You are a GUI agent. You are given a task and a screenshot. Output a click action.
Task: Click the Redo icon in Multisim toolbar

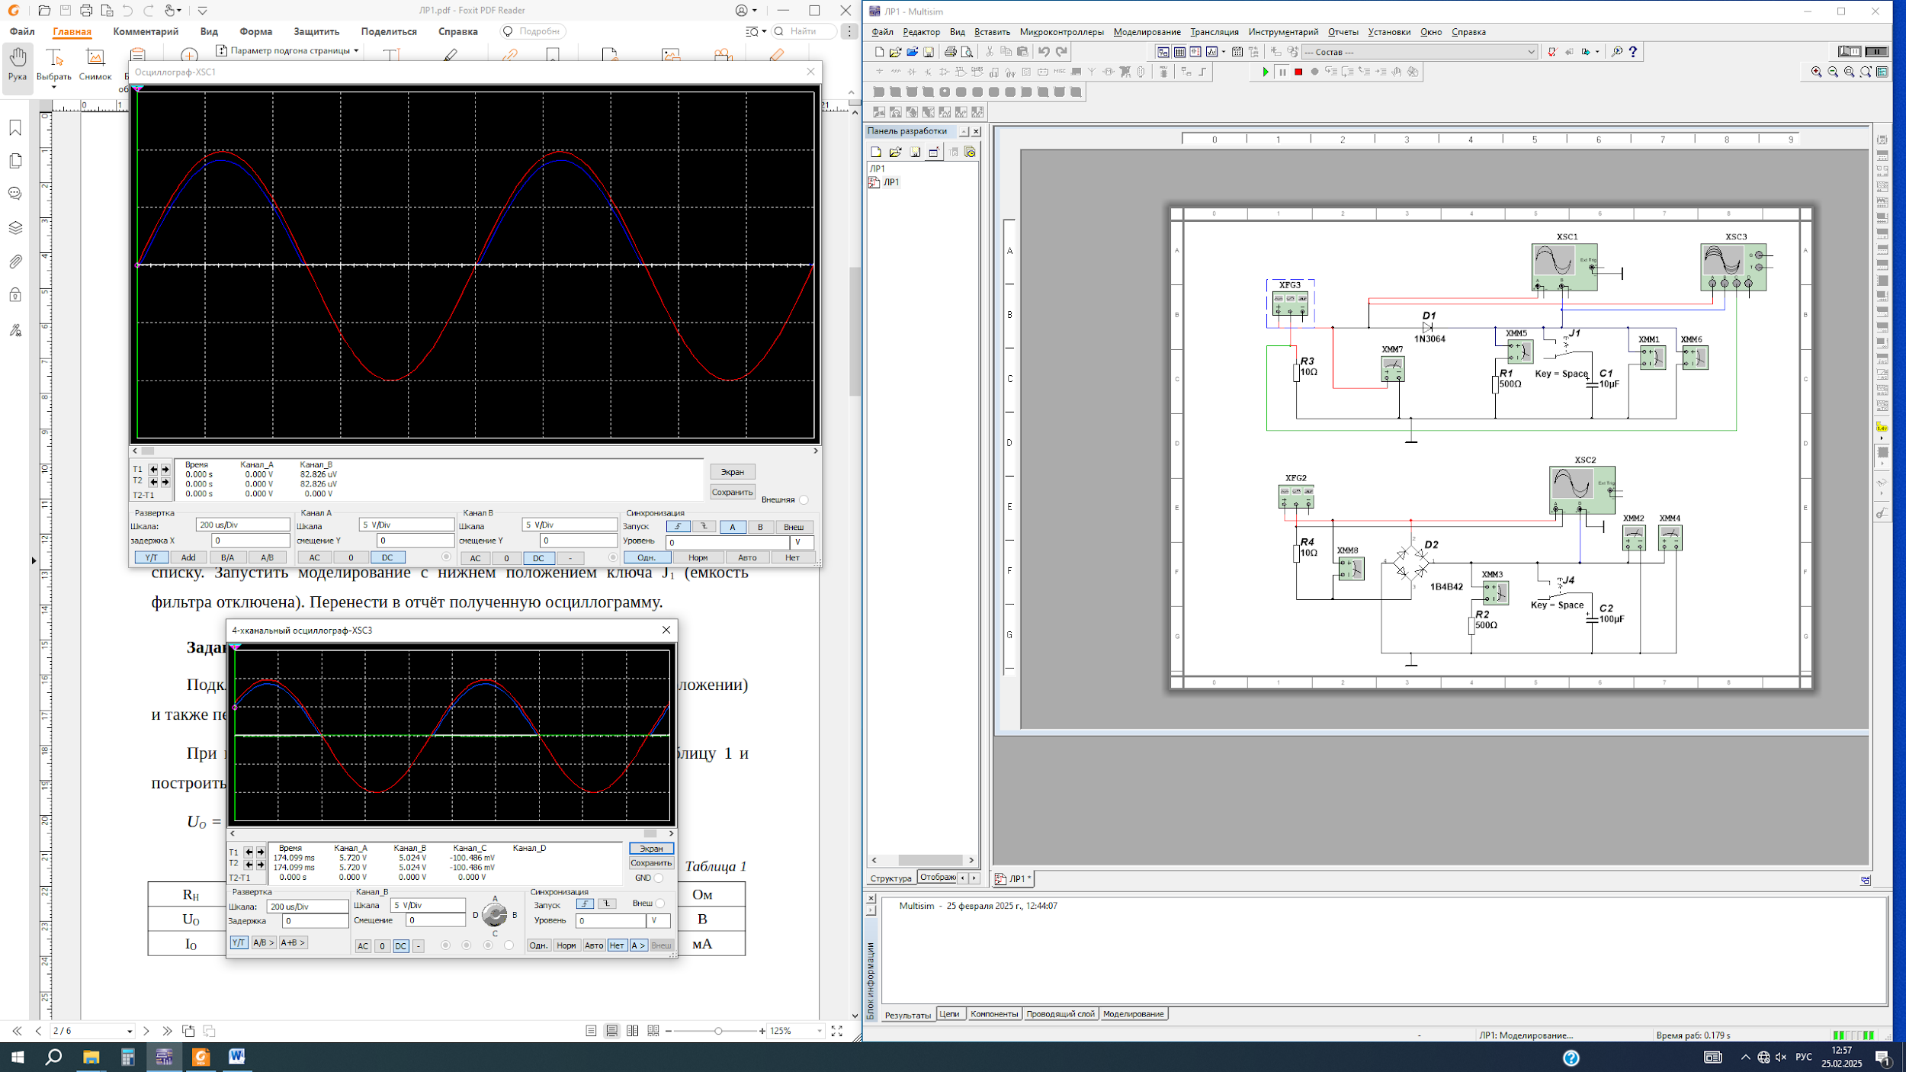coord(1061,52)
